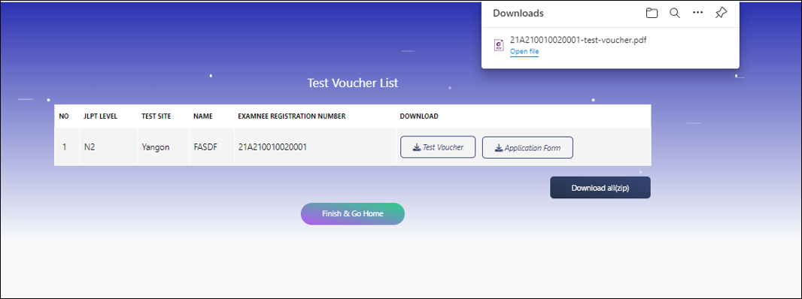Click the DOWNLOAD column header
The width and height of the screenshot is (802, 299).
click(x=419, y=116)
